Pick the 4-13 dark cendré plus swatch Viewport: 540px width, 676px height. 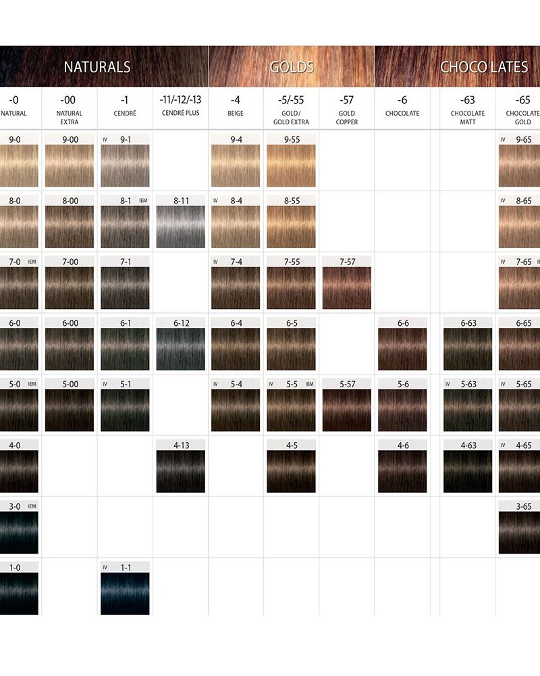(180, 465)
